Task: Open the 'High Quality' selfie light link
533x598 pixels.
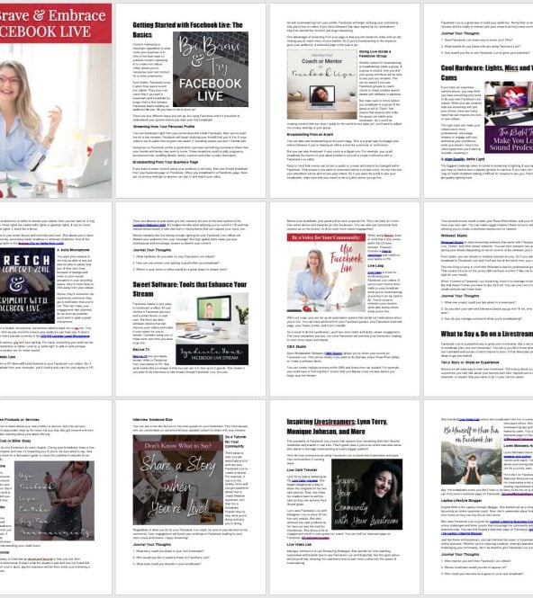Action: pyautogui.click(x=455, y=159)
